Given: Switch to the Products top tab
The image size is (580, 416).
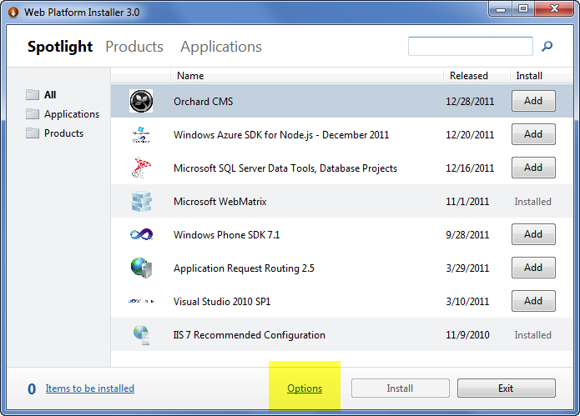Looking at the screenshot, I should (x=134, y=47).
